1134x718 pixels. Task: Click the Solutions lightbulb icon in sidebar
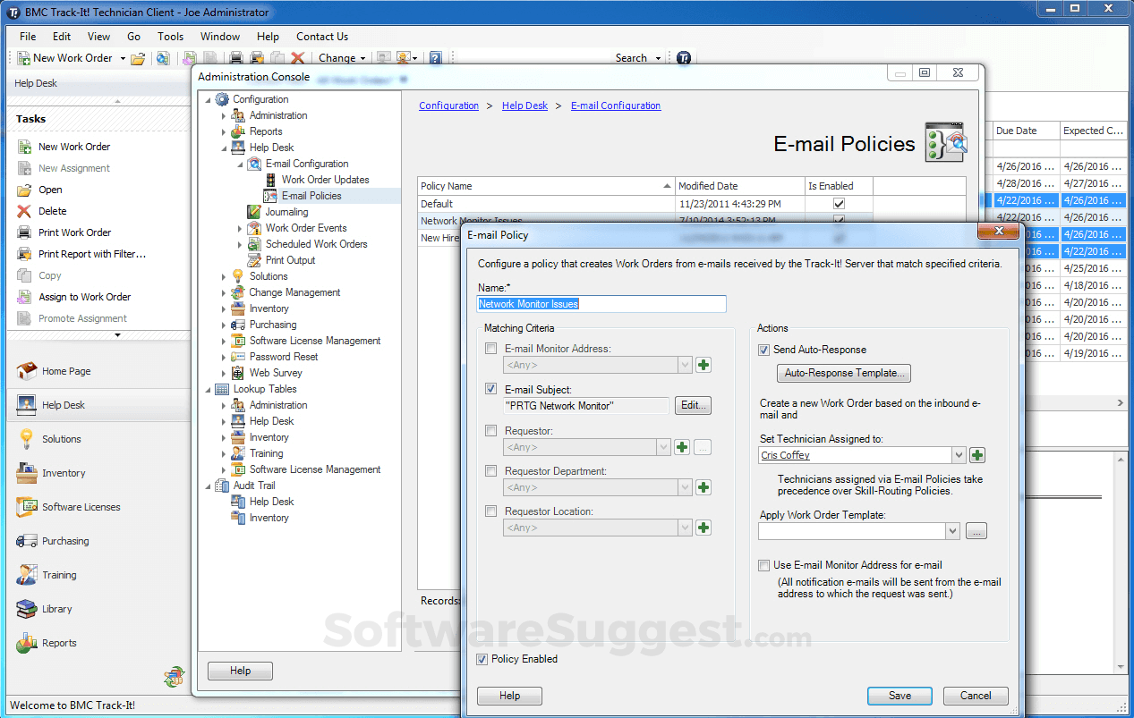[x=27, y=439]
